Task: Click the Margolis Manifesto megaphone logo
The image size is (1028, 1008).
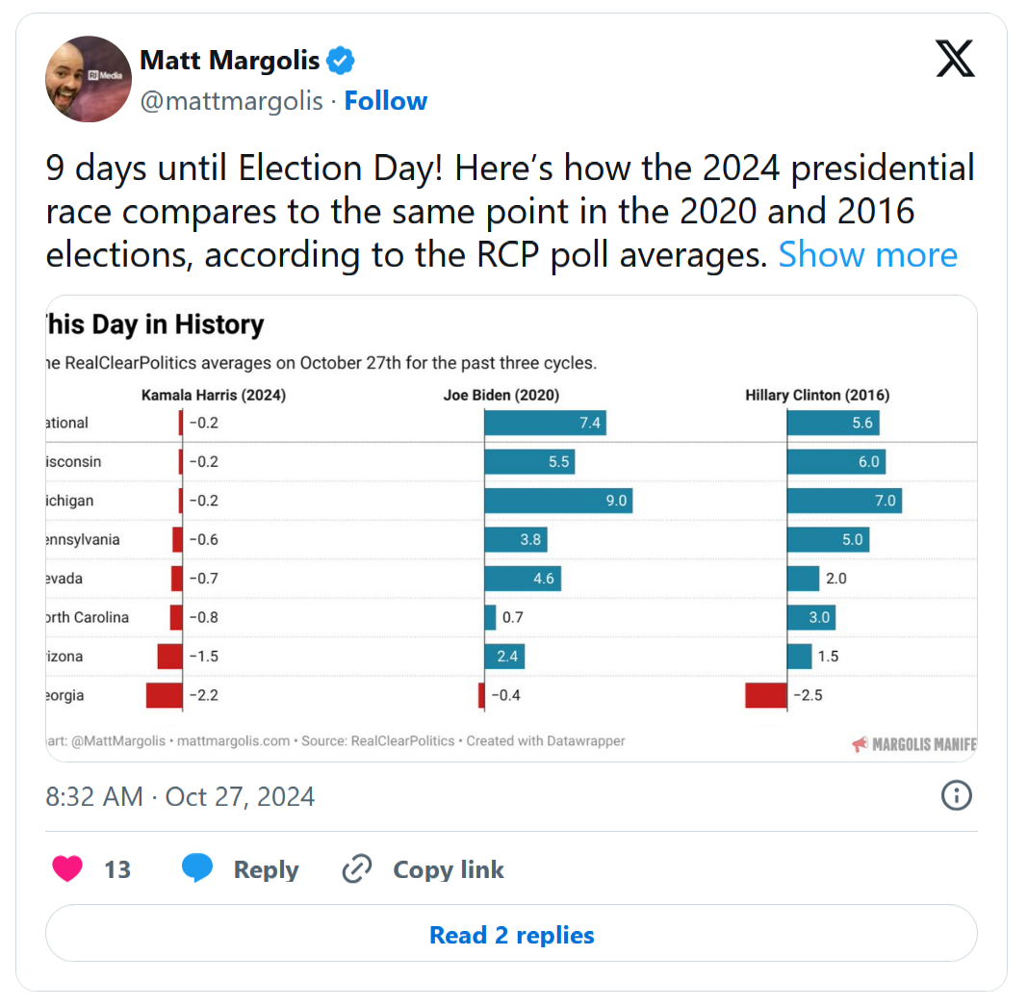Action: pos(860,744)
